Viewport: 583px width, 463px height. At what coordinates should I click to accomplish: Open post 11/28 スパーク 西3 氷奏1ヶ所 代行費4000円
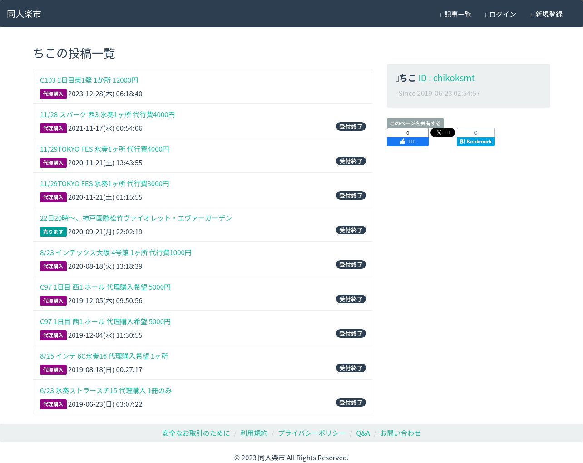point(107,114)
